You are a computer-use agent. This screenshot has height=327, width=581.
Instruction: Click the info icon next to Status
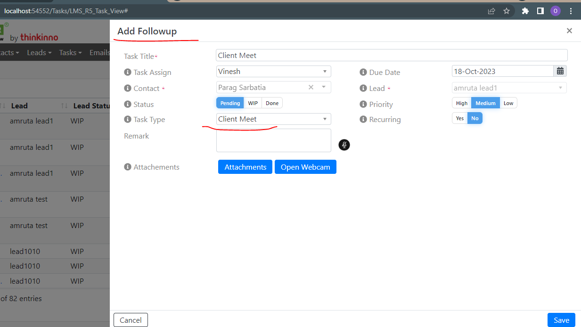point(127,104)
